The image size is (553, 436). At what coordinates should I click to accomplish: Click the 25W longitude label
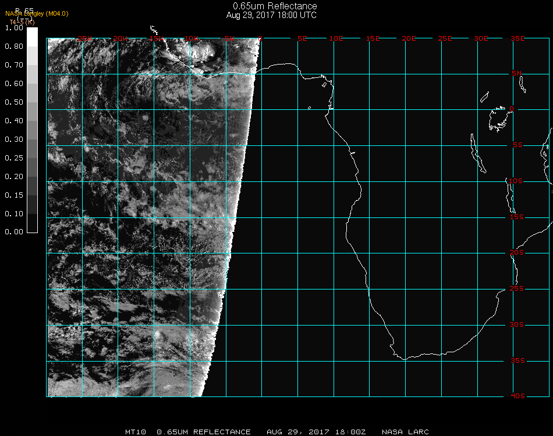coord(85,39)
